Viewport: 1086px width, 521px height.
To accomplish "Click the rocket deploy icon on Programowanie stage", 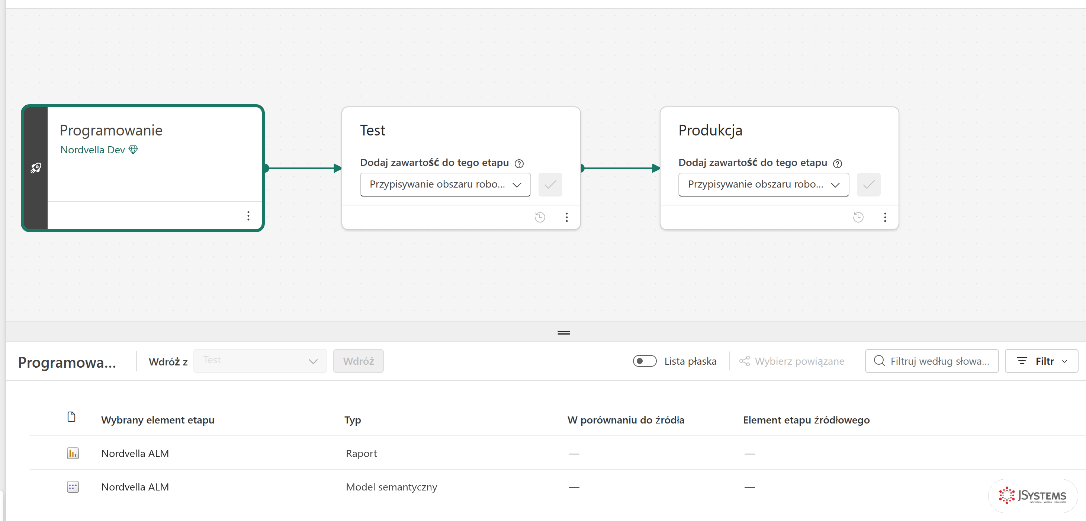I will (36, 168).
